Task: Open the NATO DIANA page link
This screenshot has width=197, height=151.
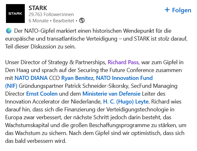Action: pyautogui.click(x=31, y=78)
